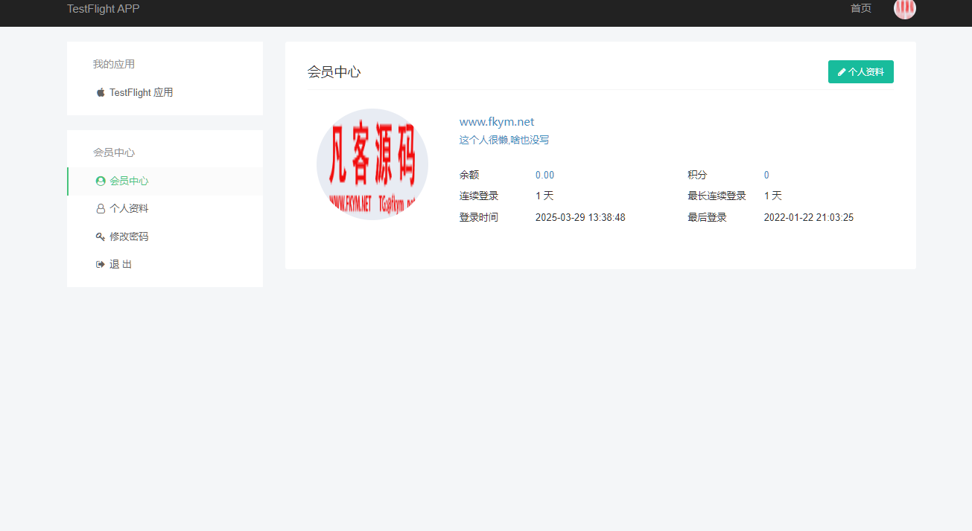Click the 连续登录 label

tap(479, 196)
